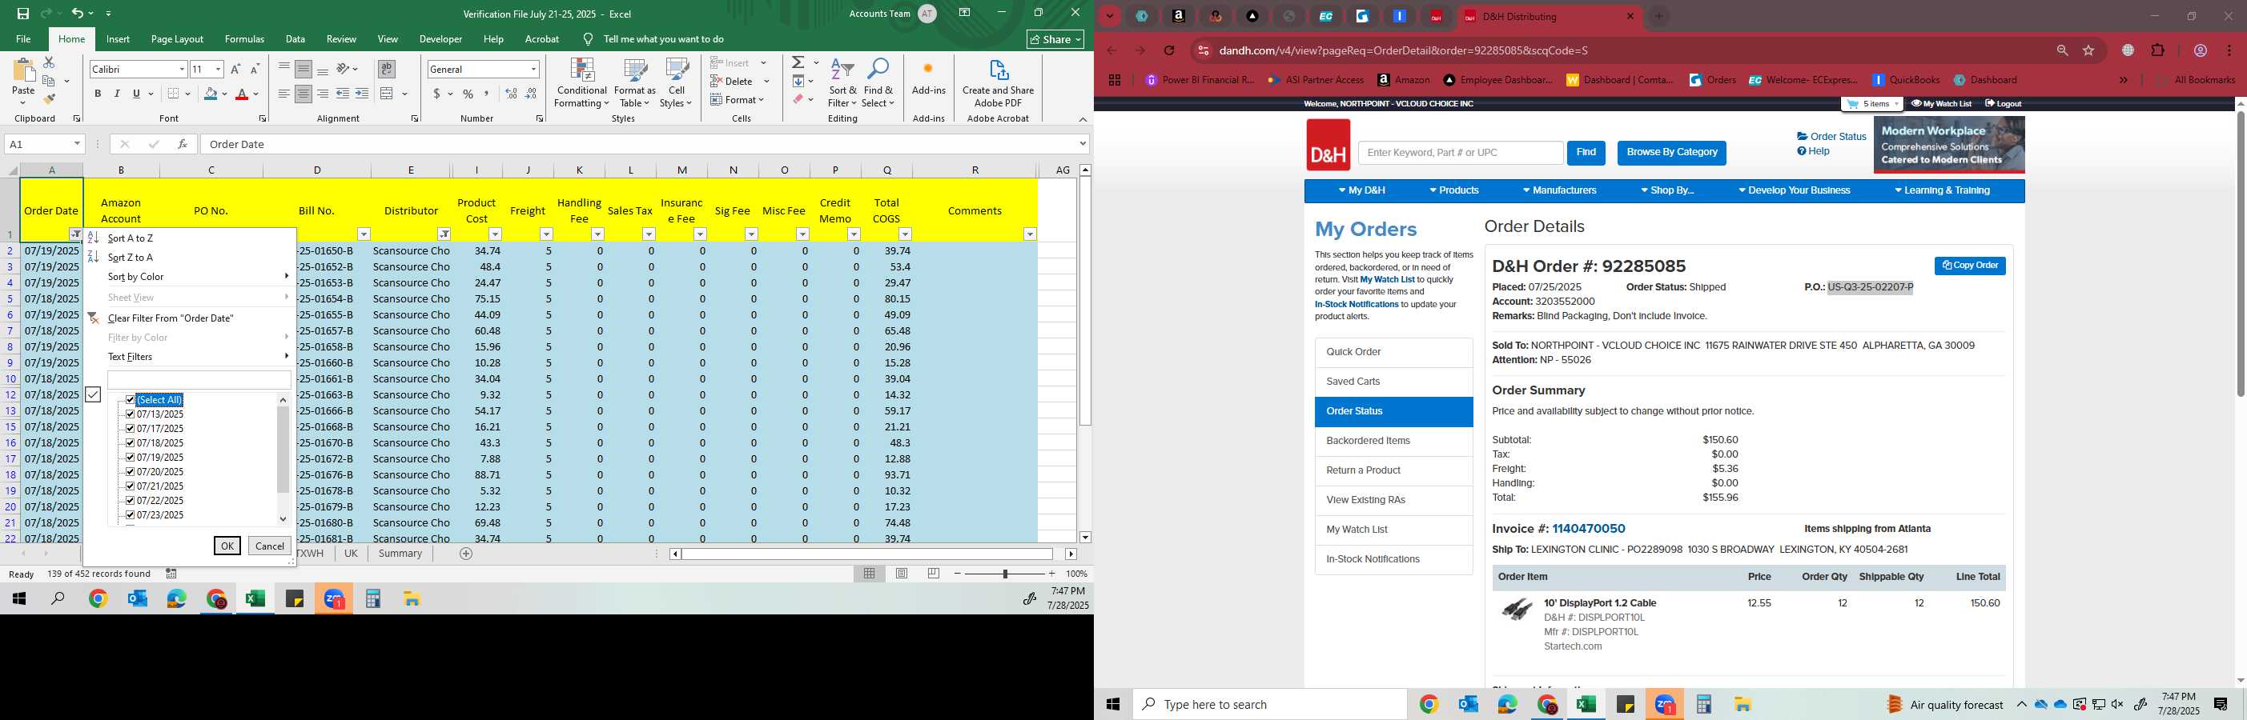Expand the D&H Manufacturers menu dropdown

point(1559,190)
